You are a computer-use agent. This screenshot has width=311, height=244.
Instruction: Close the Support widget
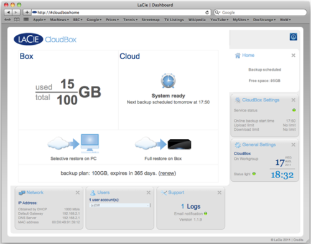pyautogui.click(x=220, y=193)
